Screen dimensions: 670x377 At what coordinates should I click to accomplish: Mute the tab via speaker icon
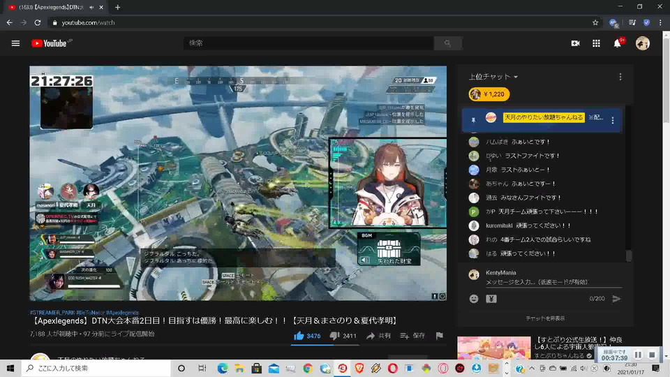[91, 7]
